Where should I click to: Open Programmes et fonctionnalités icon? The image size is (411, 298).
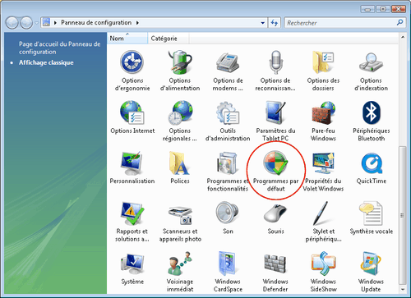click(227, 163)
